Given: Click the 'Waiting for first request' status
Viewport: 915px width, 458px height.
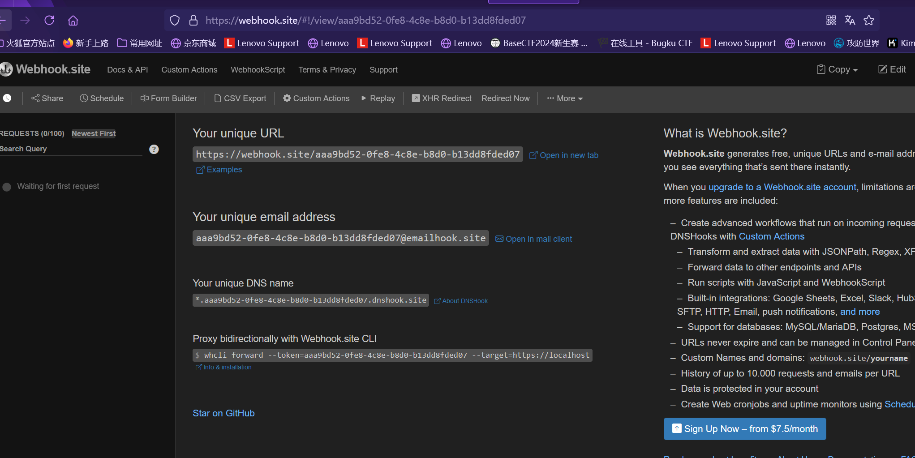Looking at the screenshot, I should coord(58,186).
